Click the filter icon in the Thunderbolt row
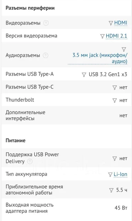The height and width of the screenshot is (221, 132). click(114, 100)
